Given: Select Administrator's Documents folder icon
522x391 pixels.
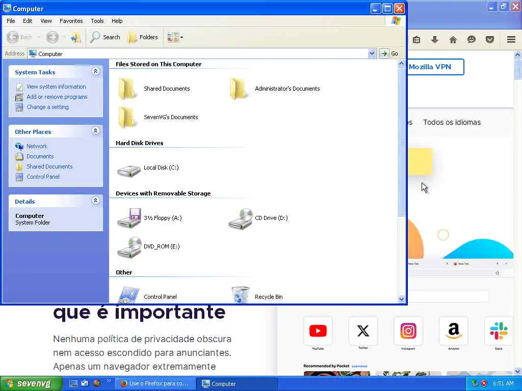Looking at the screenshot, I should [239, 89].
